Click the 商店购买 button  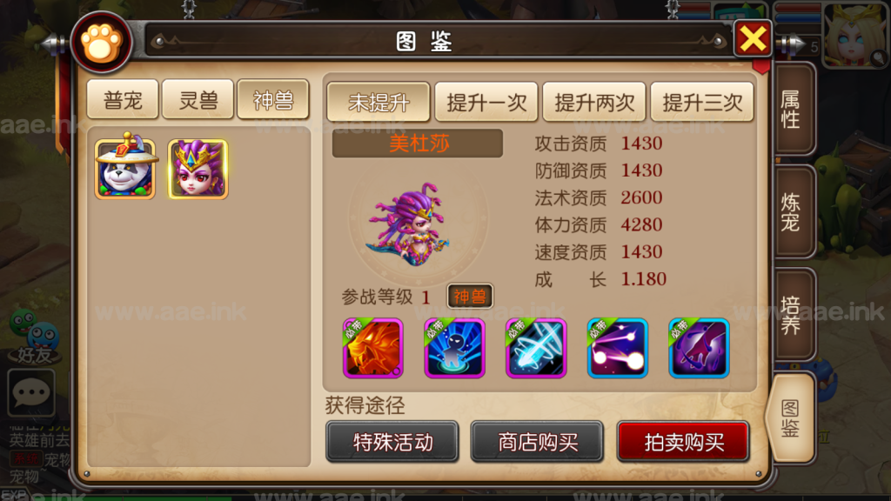point(537,441)
